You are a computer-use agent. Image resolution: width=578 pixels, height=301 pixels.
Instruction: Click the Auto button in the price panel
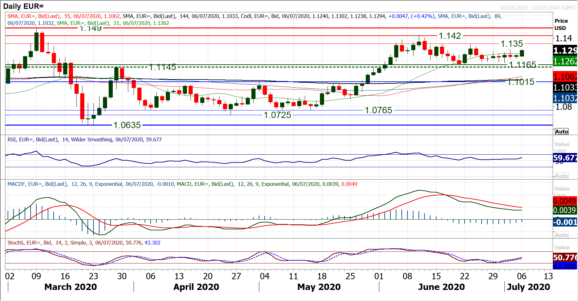[x=562, y=132]
